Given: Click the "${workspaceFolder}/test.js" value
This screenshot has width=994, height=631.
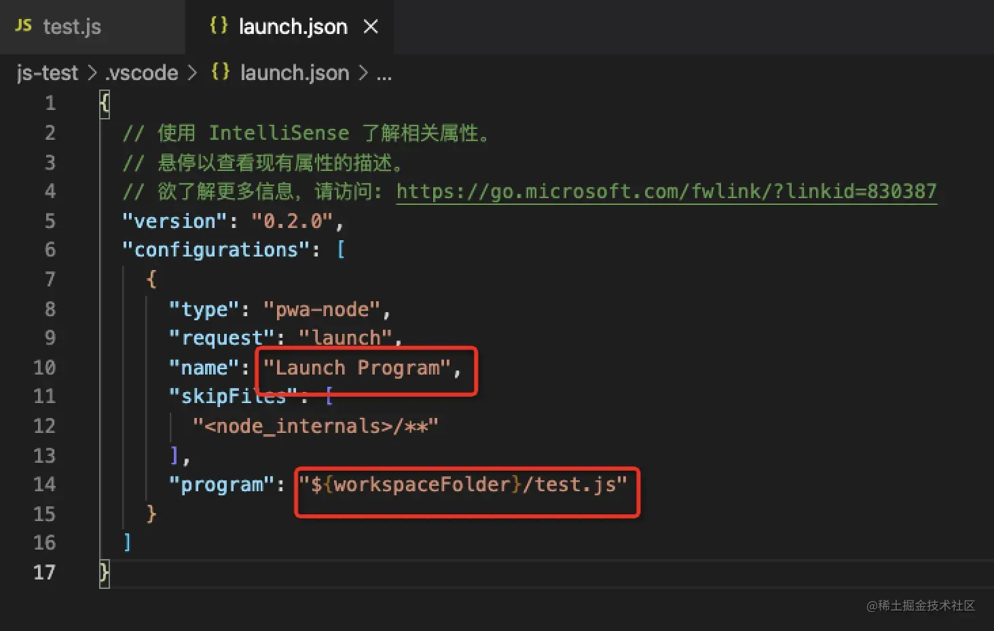Looking at the screenshot, I should coord(463,484).
